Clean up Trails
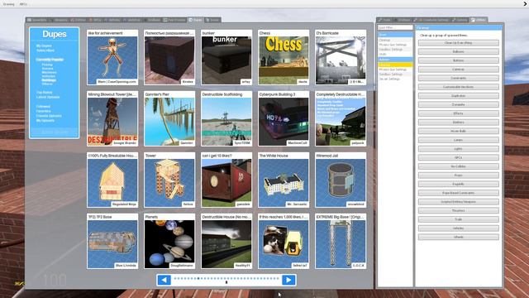 click(459, 219)
